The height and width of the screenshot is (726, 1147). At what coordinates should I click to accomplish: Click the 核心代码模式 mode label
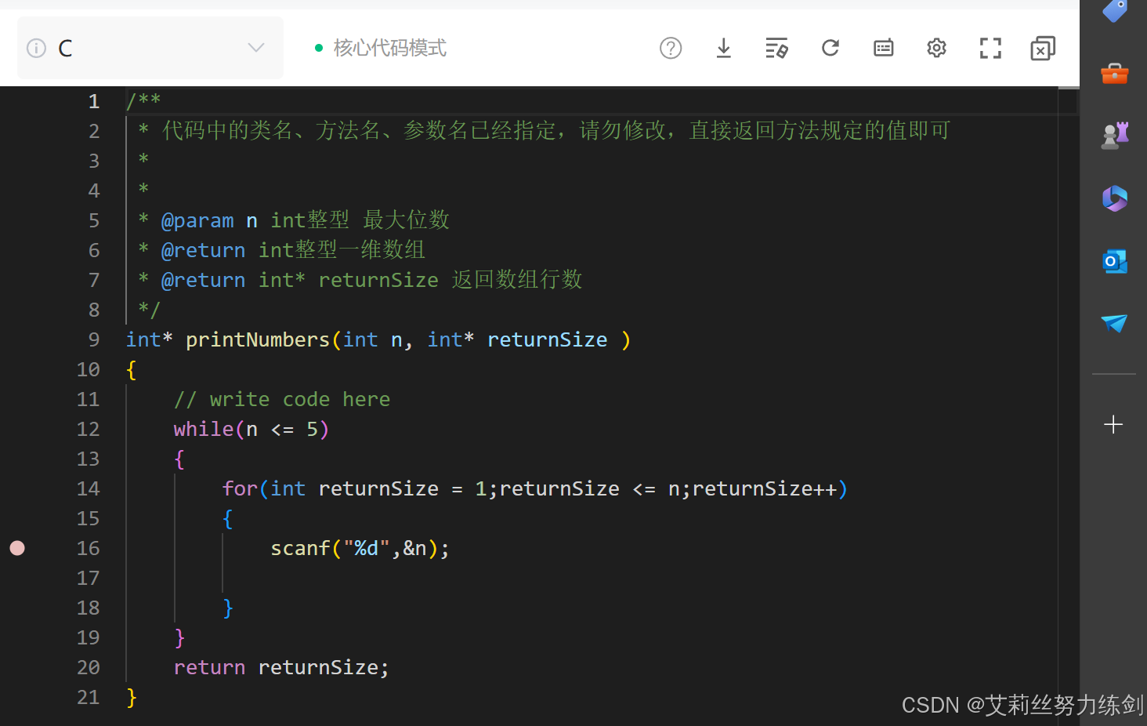pyautogui.click(x=390, y=48)
